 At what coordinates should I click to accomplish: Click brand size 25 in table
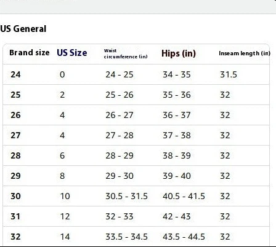pos(15,95)
